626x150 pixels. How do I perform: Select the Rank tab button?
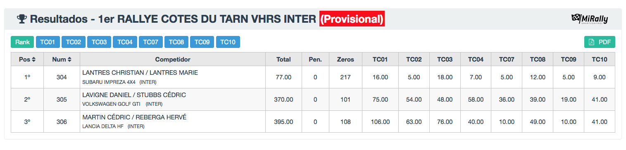[x=22, y=42]
